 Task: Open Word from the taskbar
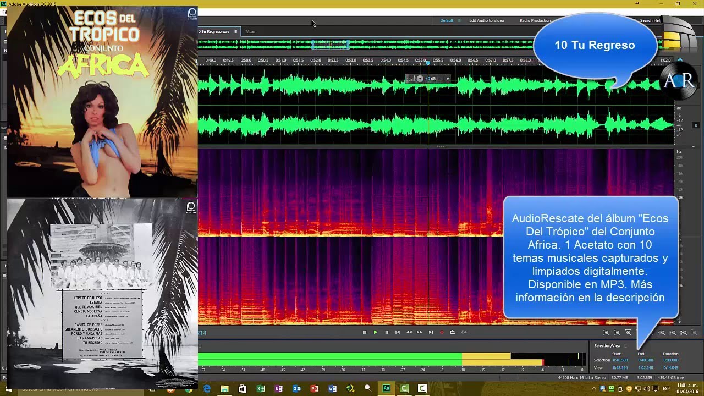pyautogui.click(x=332, y=388)
